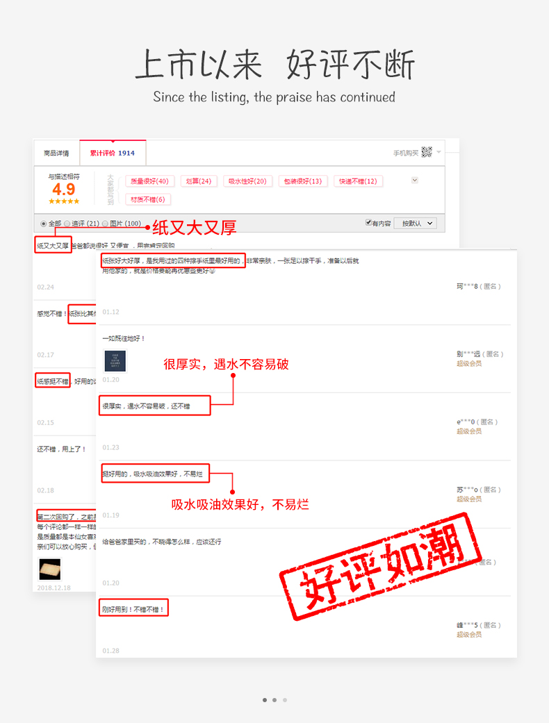
Task: Open the 按默认 sort dropdown
Action: (416, 223)
